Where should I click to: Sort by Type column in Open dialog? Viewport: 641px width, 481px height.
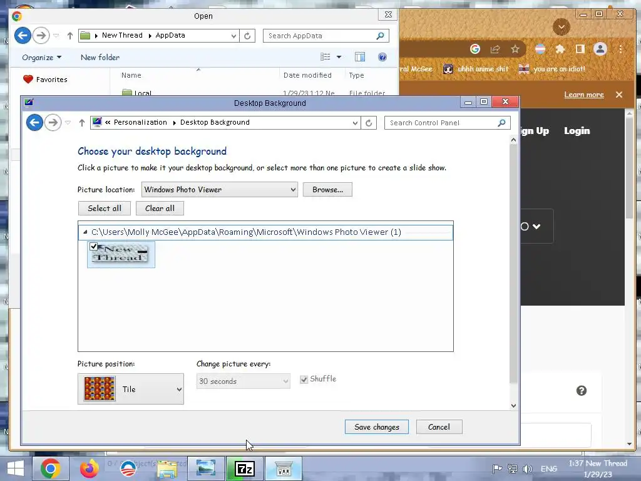356,75
